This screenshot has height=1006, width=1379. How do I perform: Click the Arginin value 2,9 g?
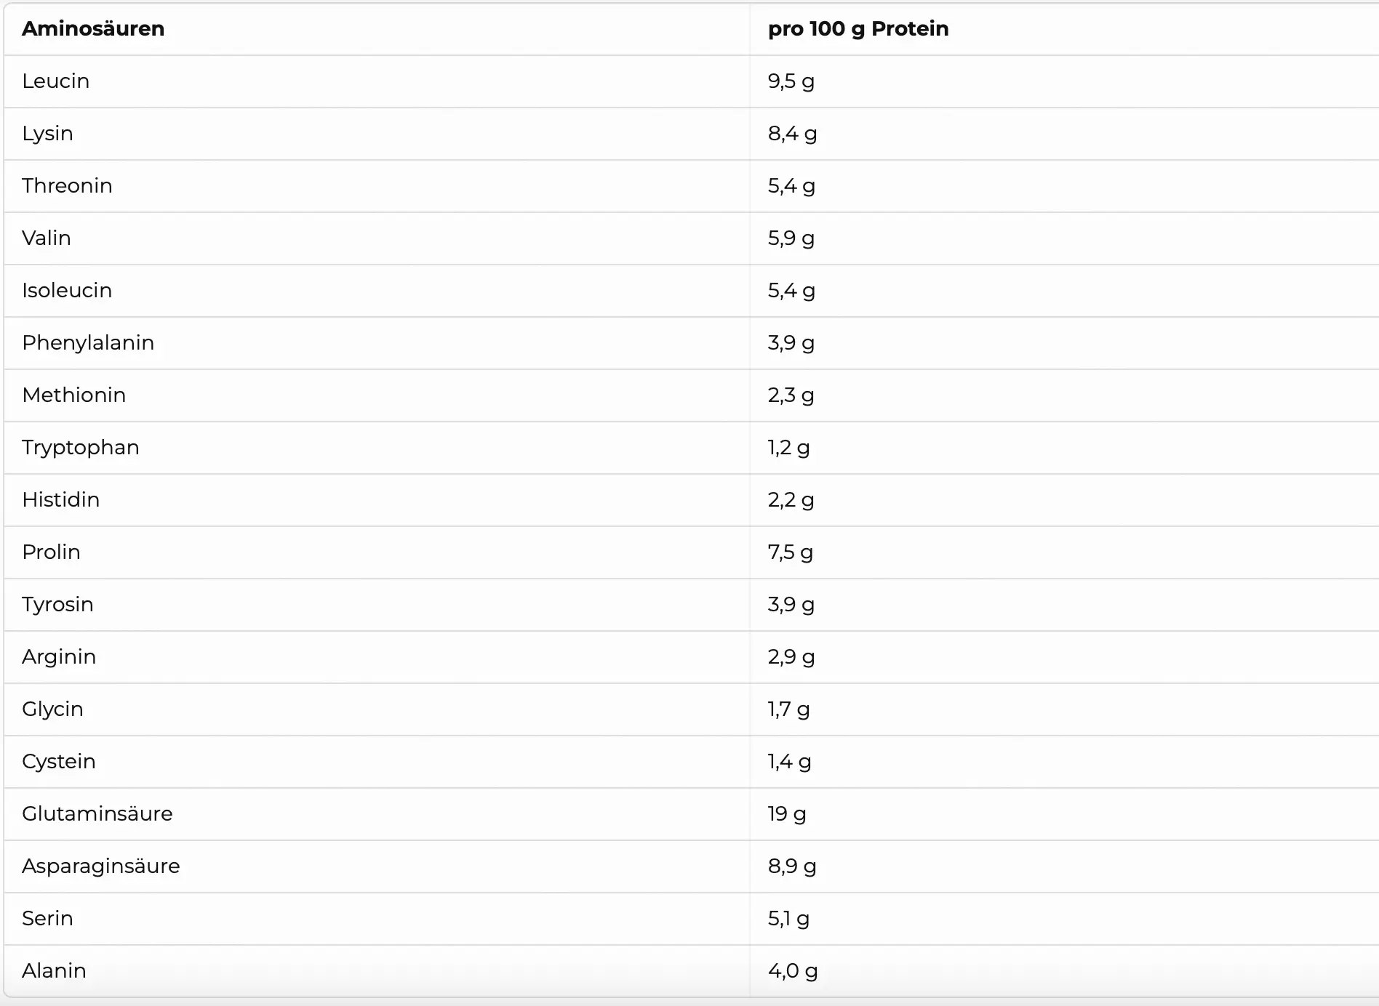tap(791, 657)
